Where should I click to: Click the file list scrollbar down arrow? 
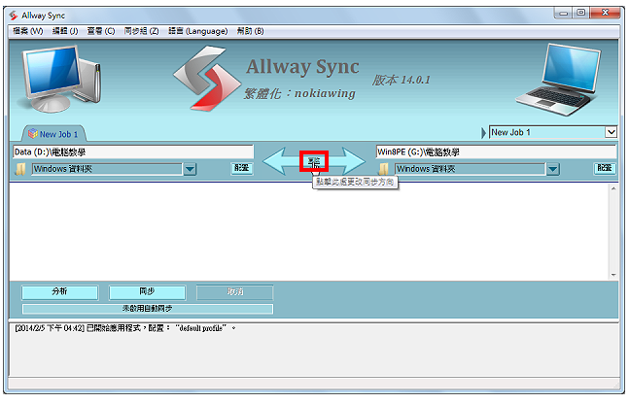pyautogui.click(x=613, y=275)
